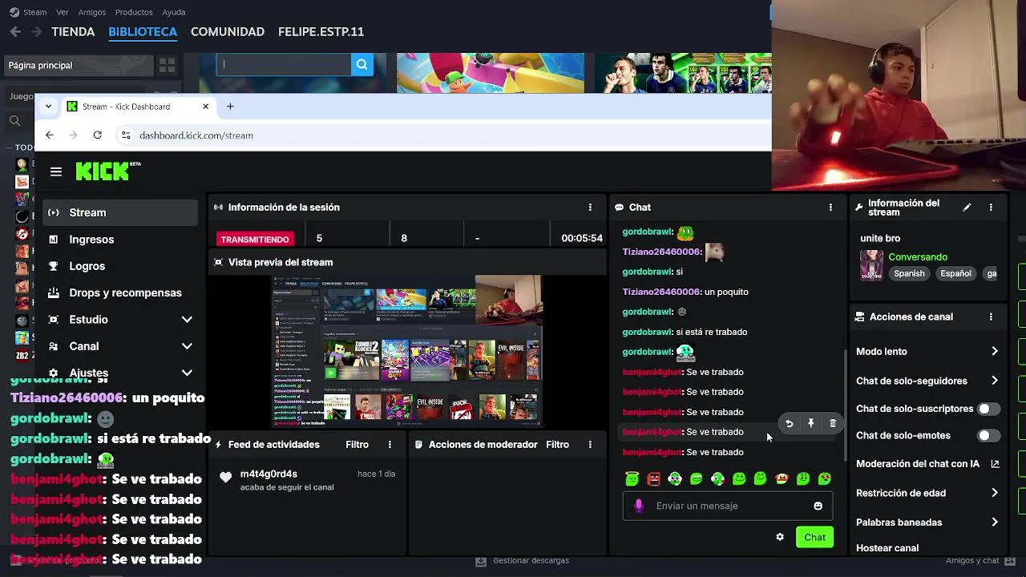Delete the hovered chat message

point(833,423)
